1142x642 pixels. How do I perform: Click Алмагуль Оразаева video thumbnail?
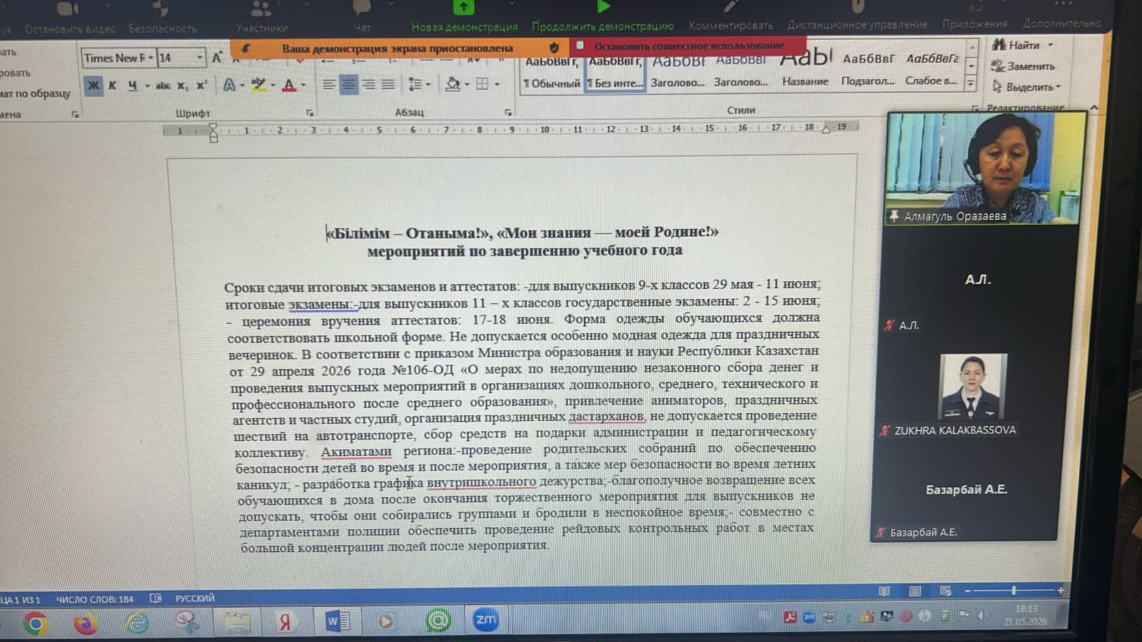tap(984, 168)
